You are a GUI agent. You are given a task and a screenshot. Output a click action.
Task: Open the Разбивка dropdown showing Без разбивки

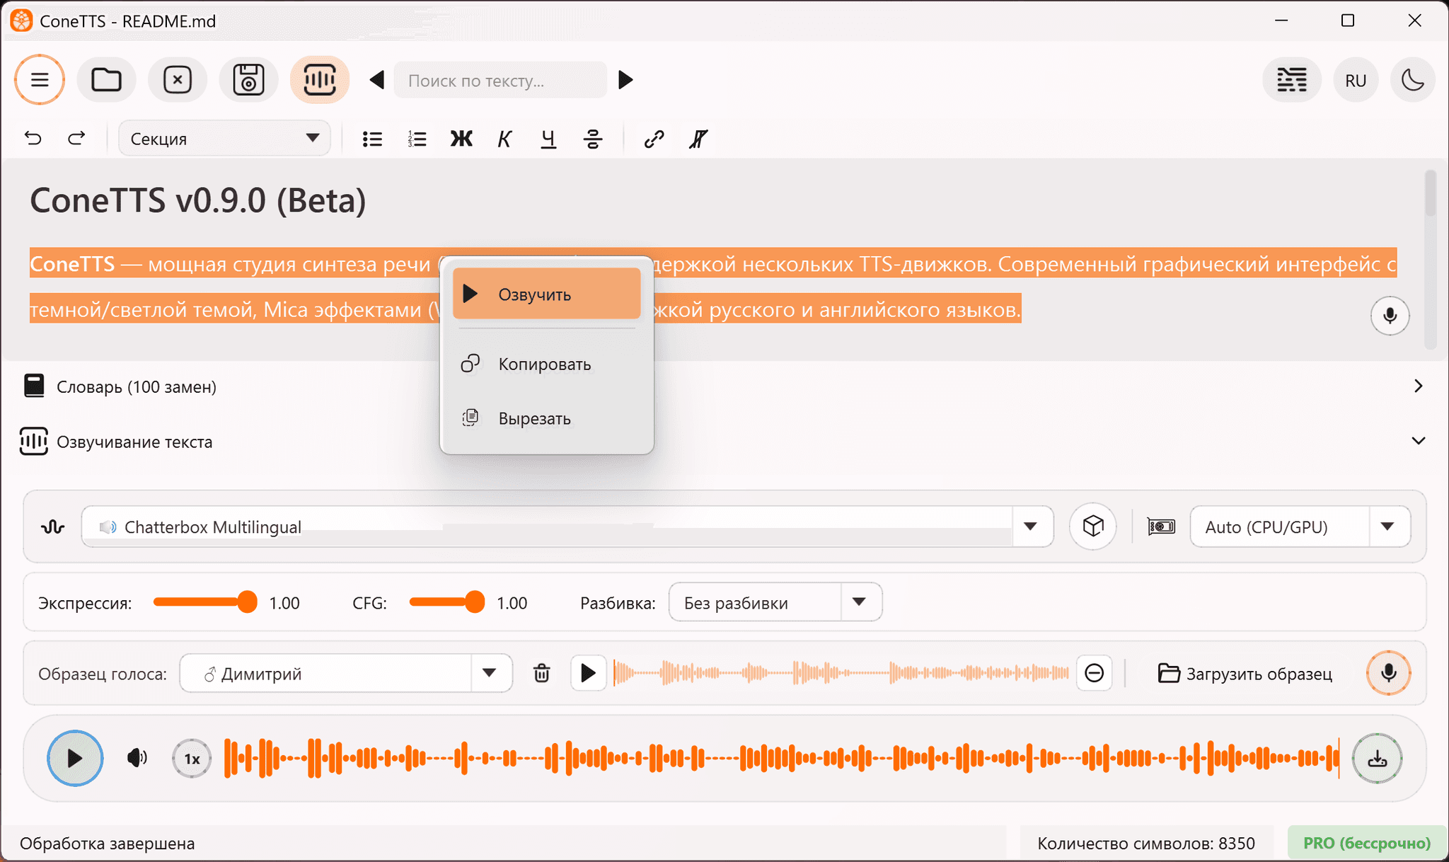[774, 602]
